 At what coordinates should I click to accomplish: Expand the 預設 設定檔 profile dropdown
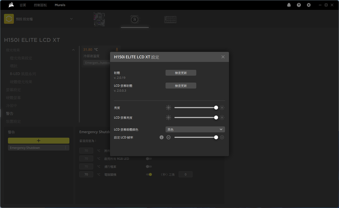tap(72, 19)
